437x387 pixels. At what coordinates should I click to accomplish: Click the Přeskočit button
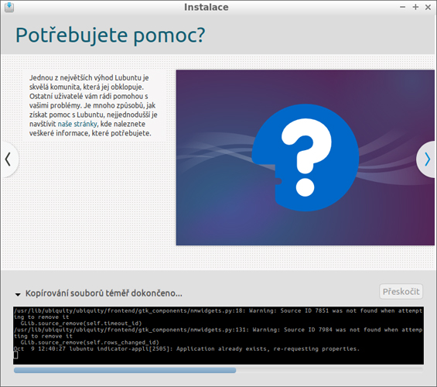(401, 292)
